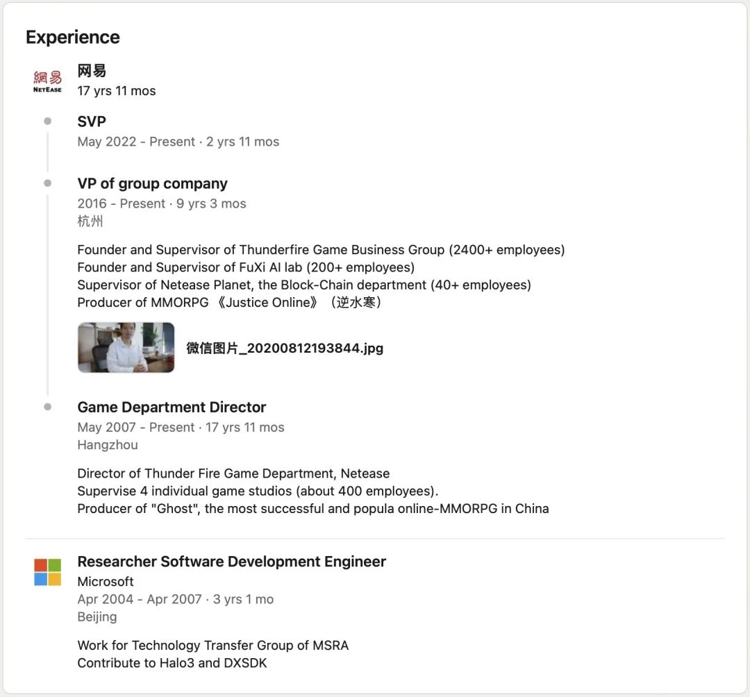Screen dimensions: 750x697
Task: Click the VP of group company title
Action: pos(152,183)
